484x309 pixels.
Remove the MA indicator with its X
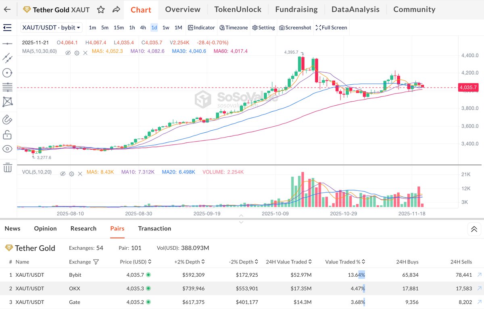[x=85, y=53]
